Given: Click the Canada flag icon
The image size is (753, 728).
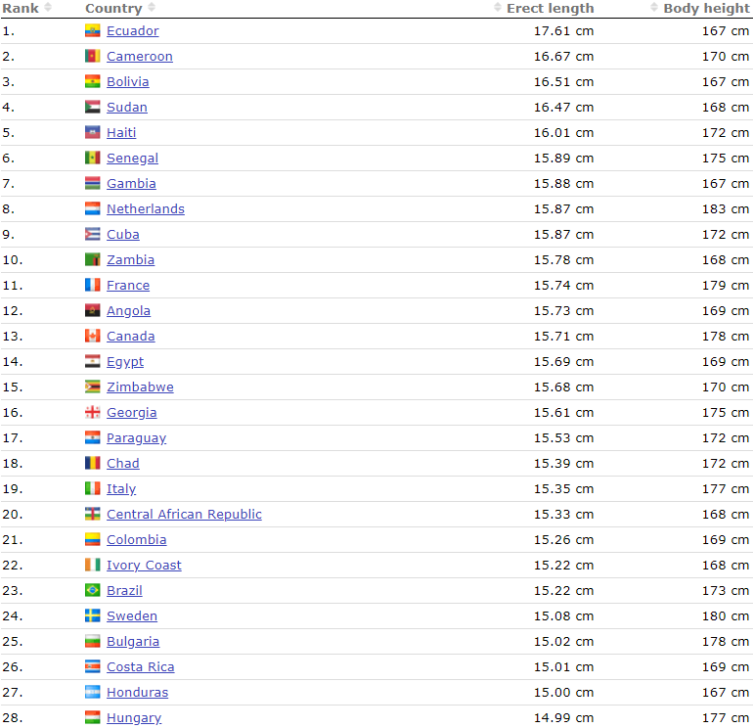Looking at the screenshot, I should [x=93, y=337].
